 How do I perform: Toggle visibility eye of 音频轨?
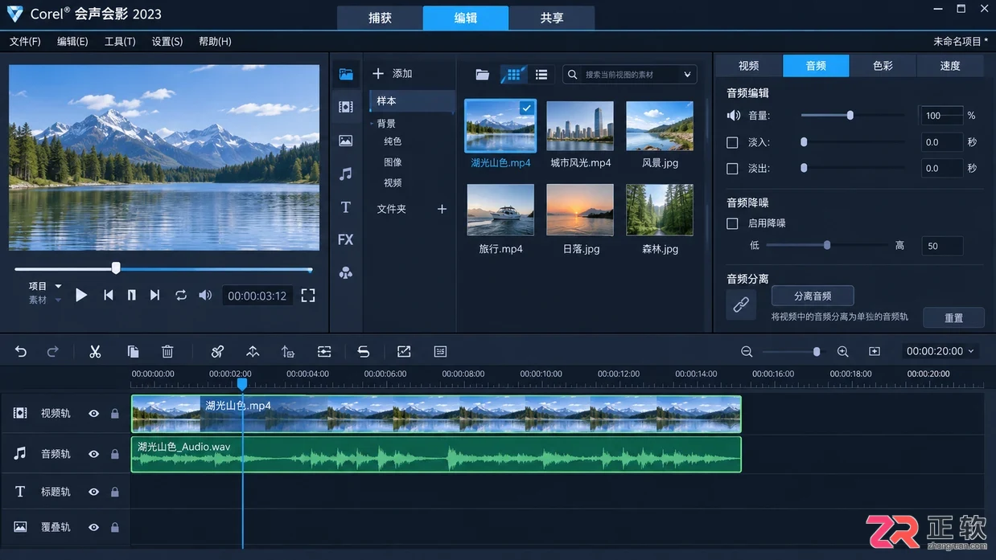(x=94, y=454)
